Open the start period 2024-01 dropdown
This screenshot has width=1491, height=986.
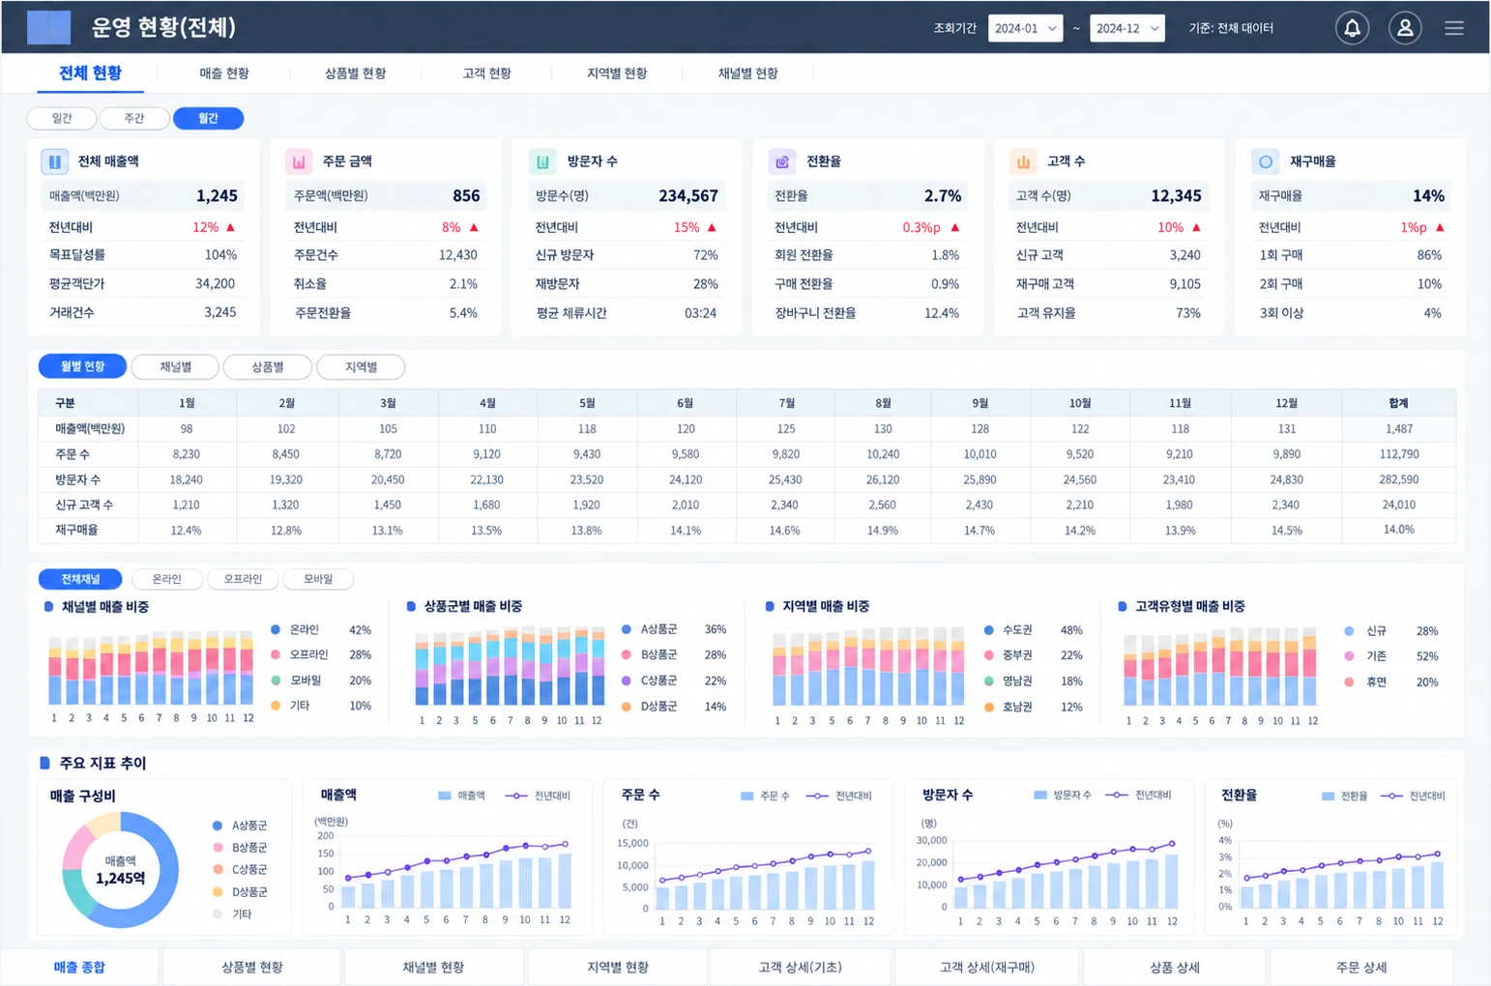tap(1025, 28)
